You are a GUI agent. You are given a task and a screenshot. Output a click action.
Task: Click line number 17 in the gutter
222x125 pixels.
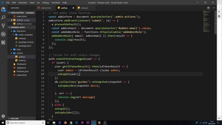(43, 74)
